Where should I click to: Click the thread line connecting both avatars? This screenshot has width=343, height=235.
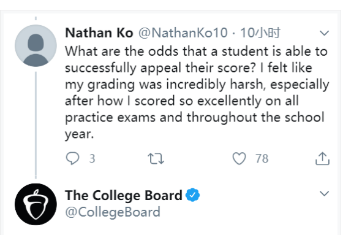36,125
